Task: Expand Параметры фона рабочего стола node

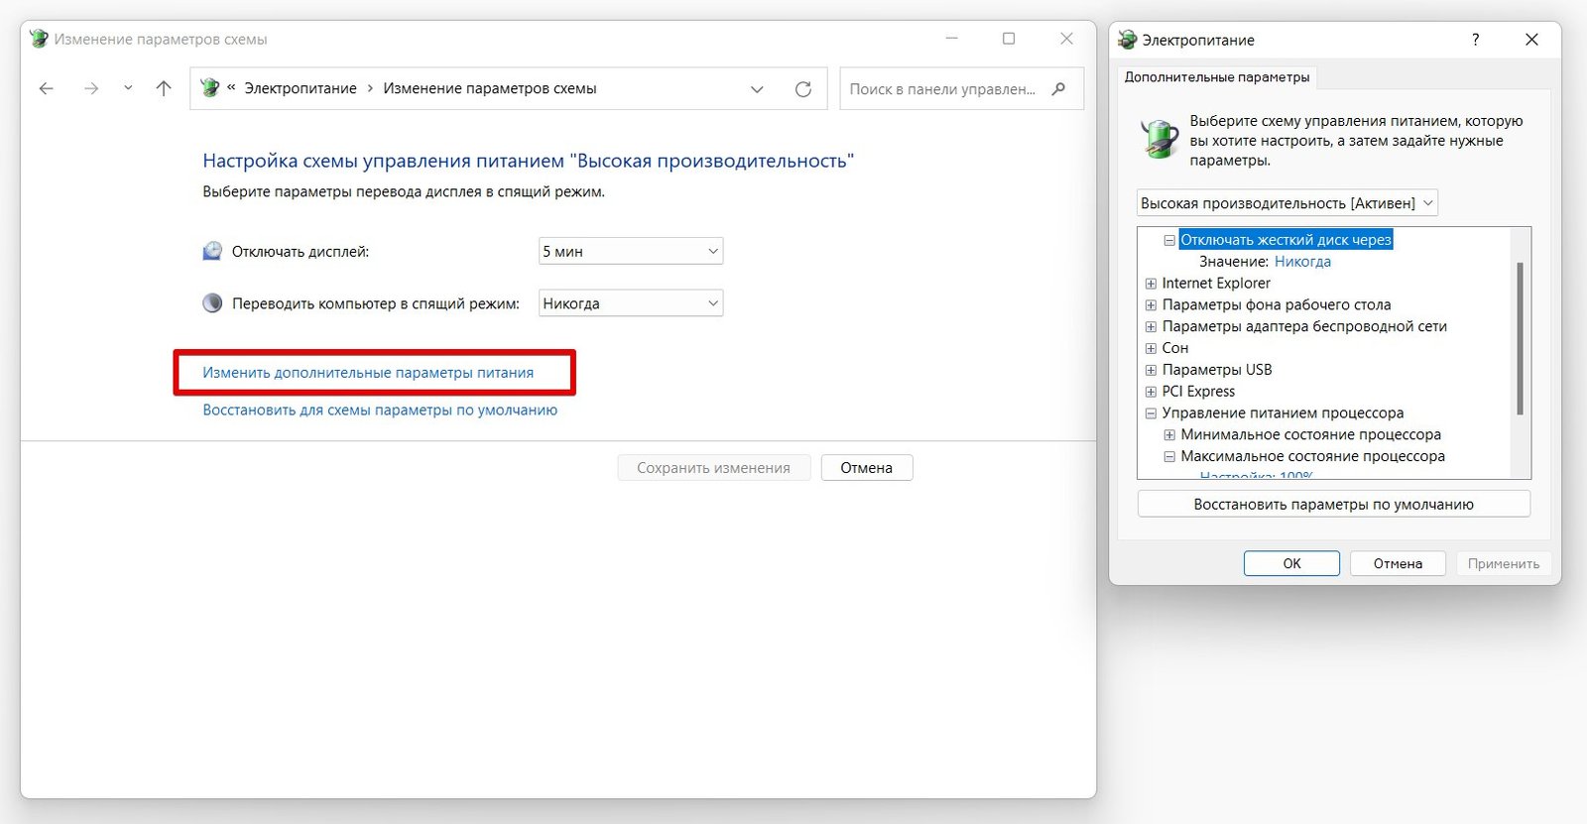Action: [x=1151, y=305]
